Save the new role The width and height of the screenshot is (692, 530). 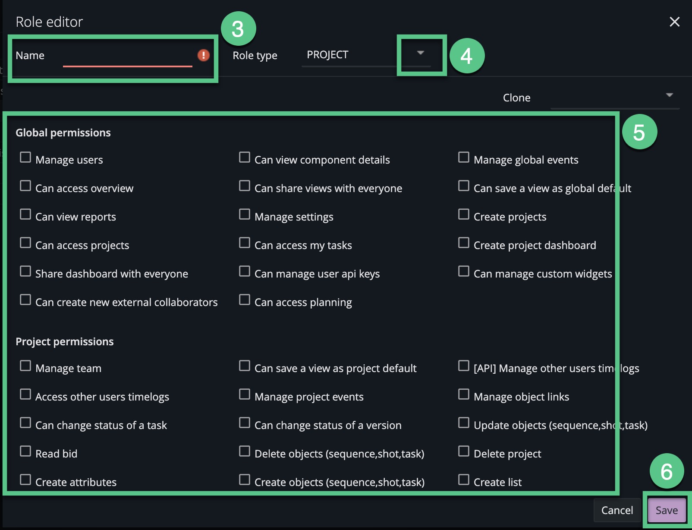coord(666,510)
